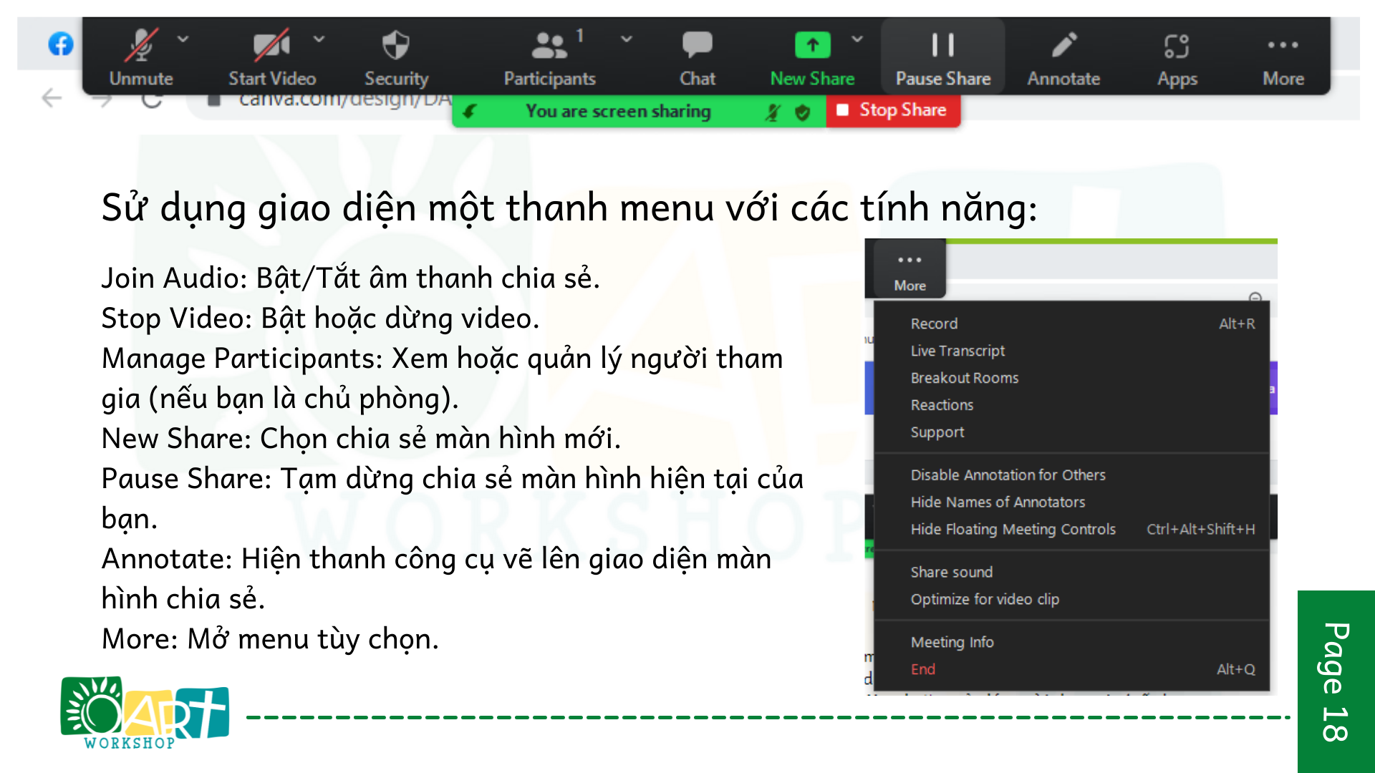Select Breakout Rooms from the More menu

click(964, 378)
